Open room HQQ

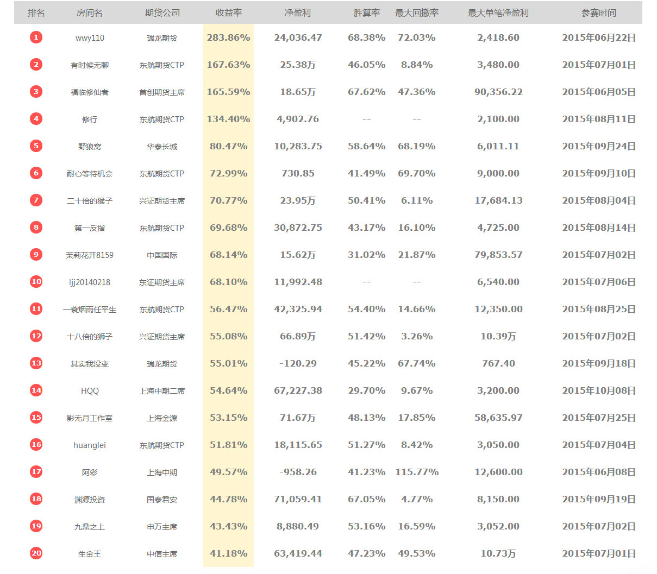(x=90, y=391)
